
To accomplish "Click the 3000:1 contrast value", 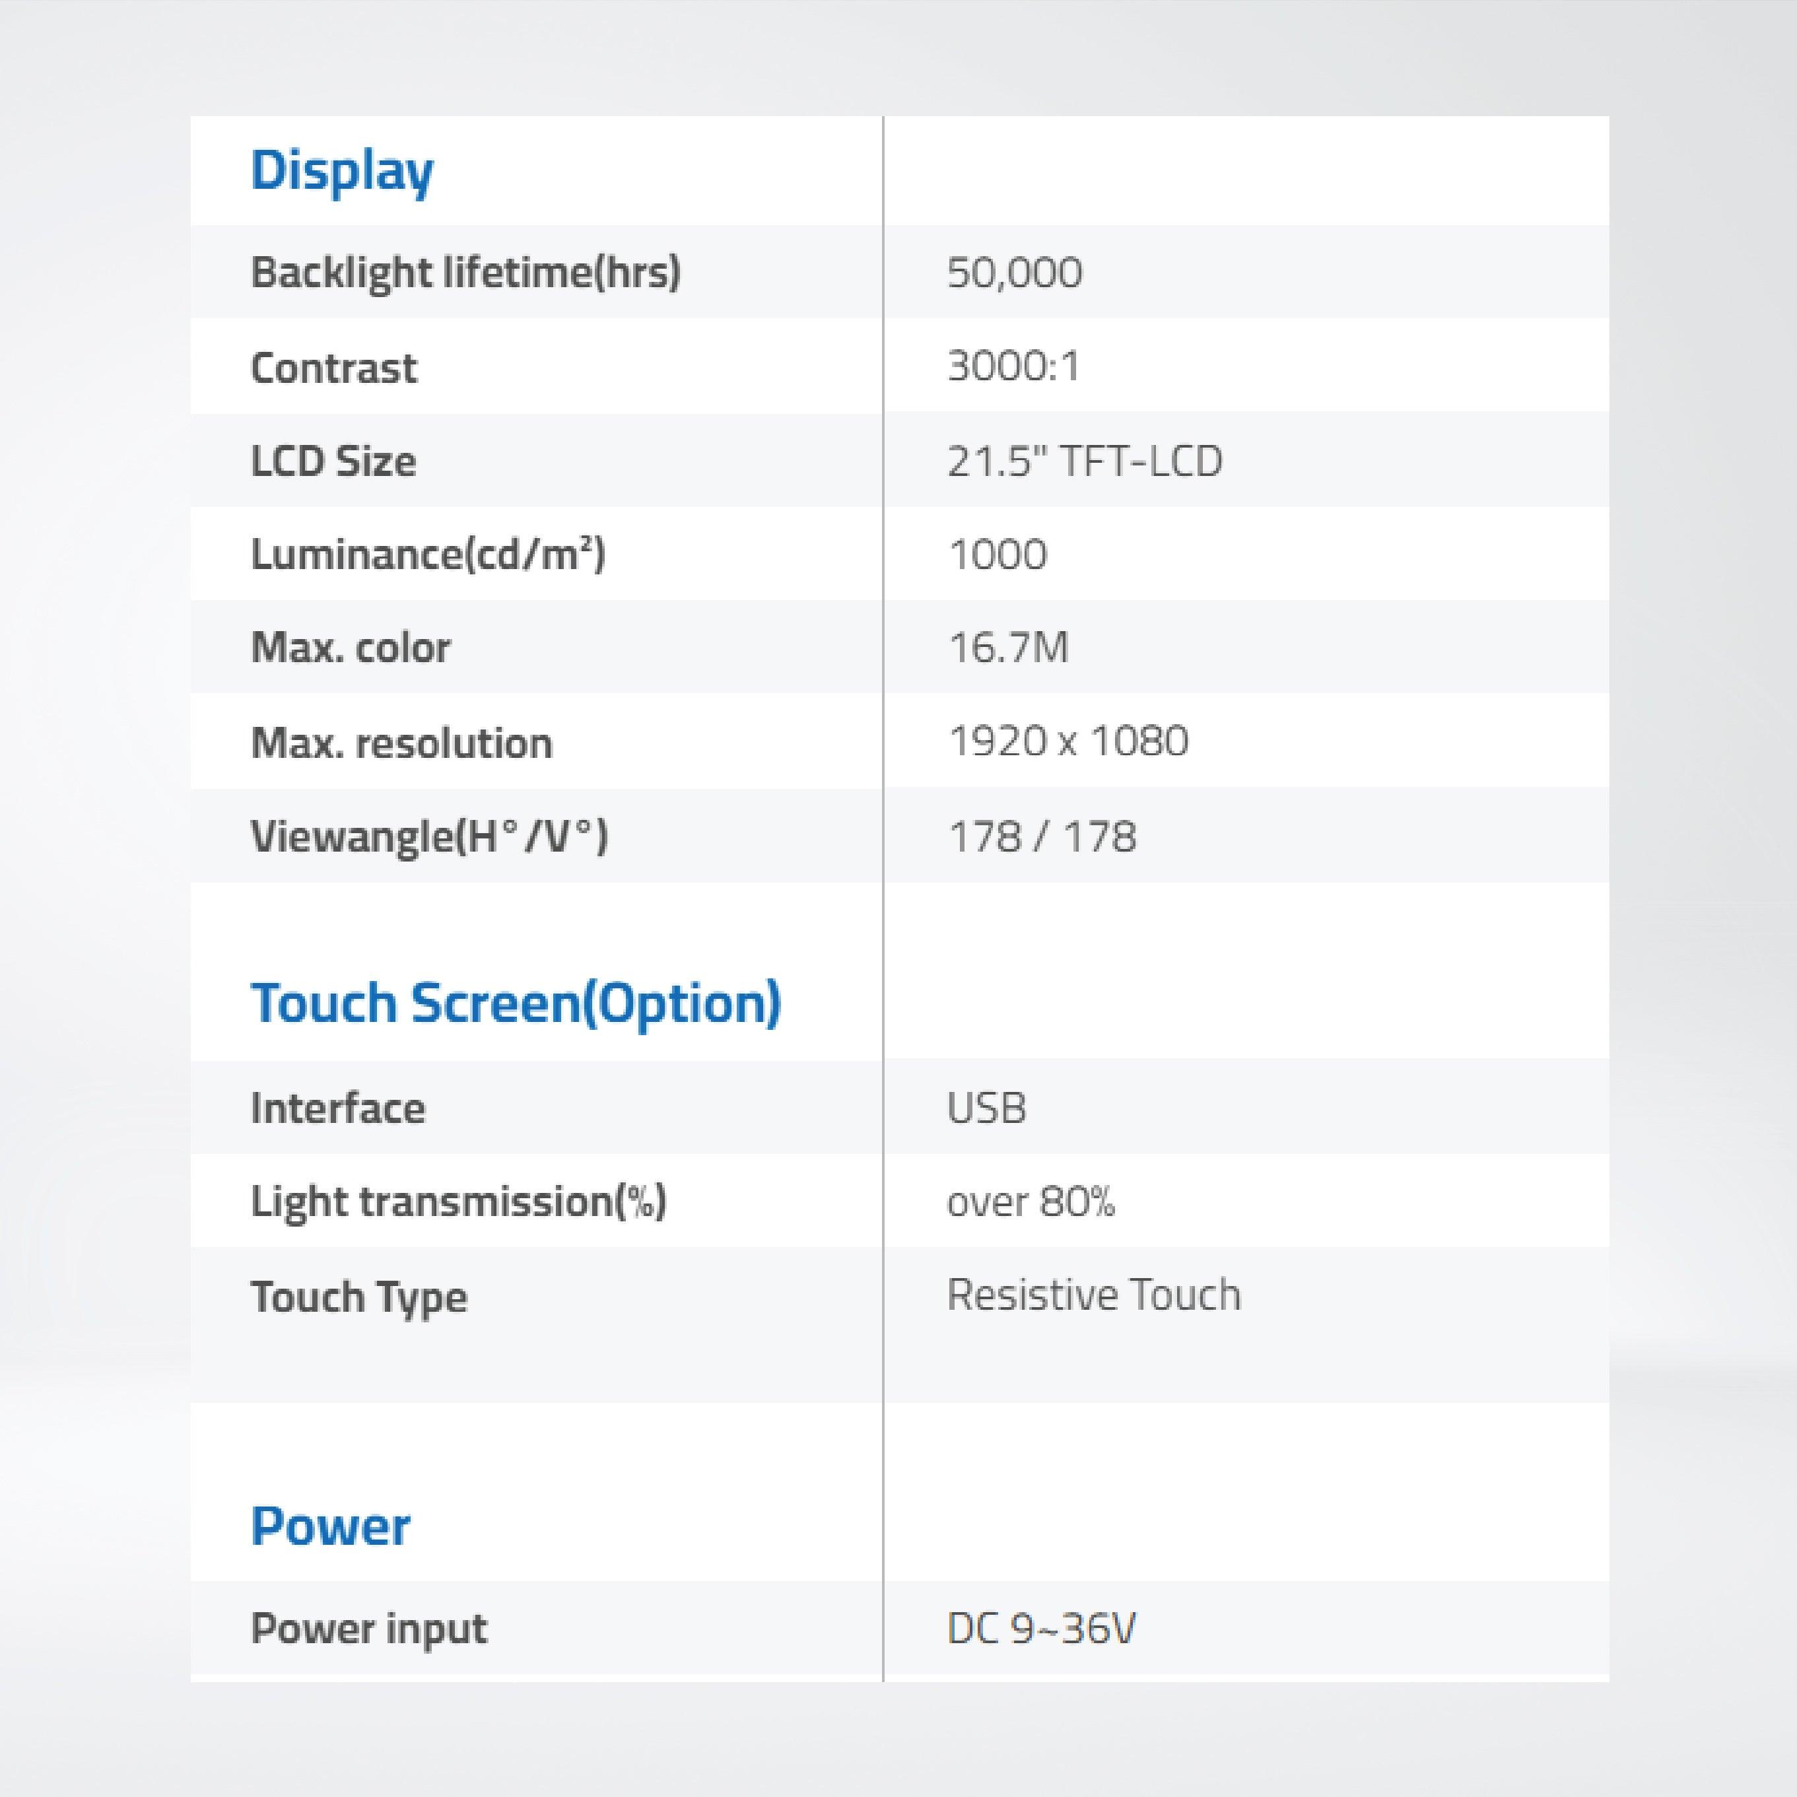I will [1014, 366].
